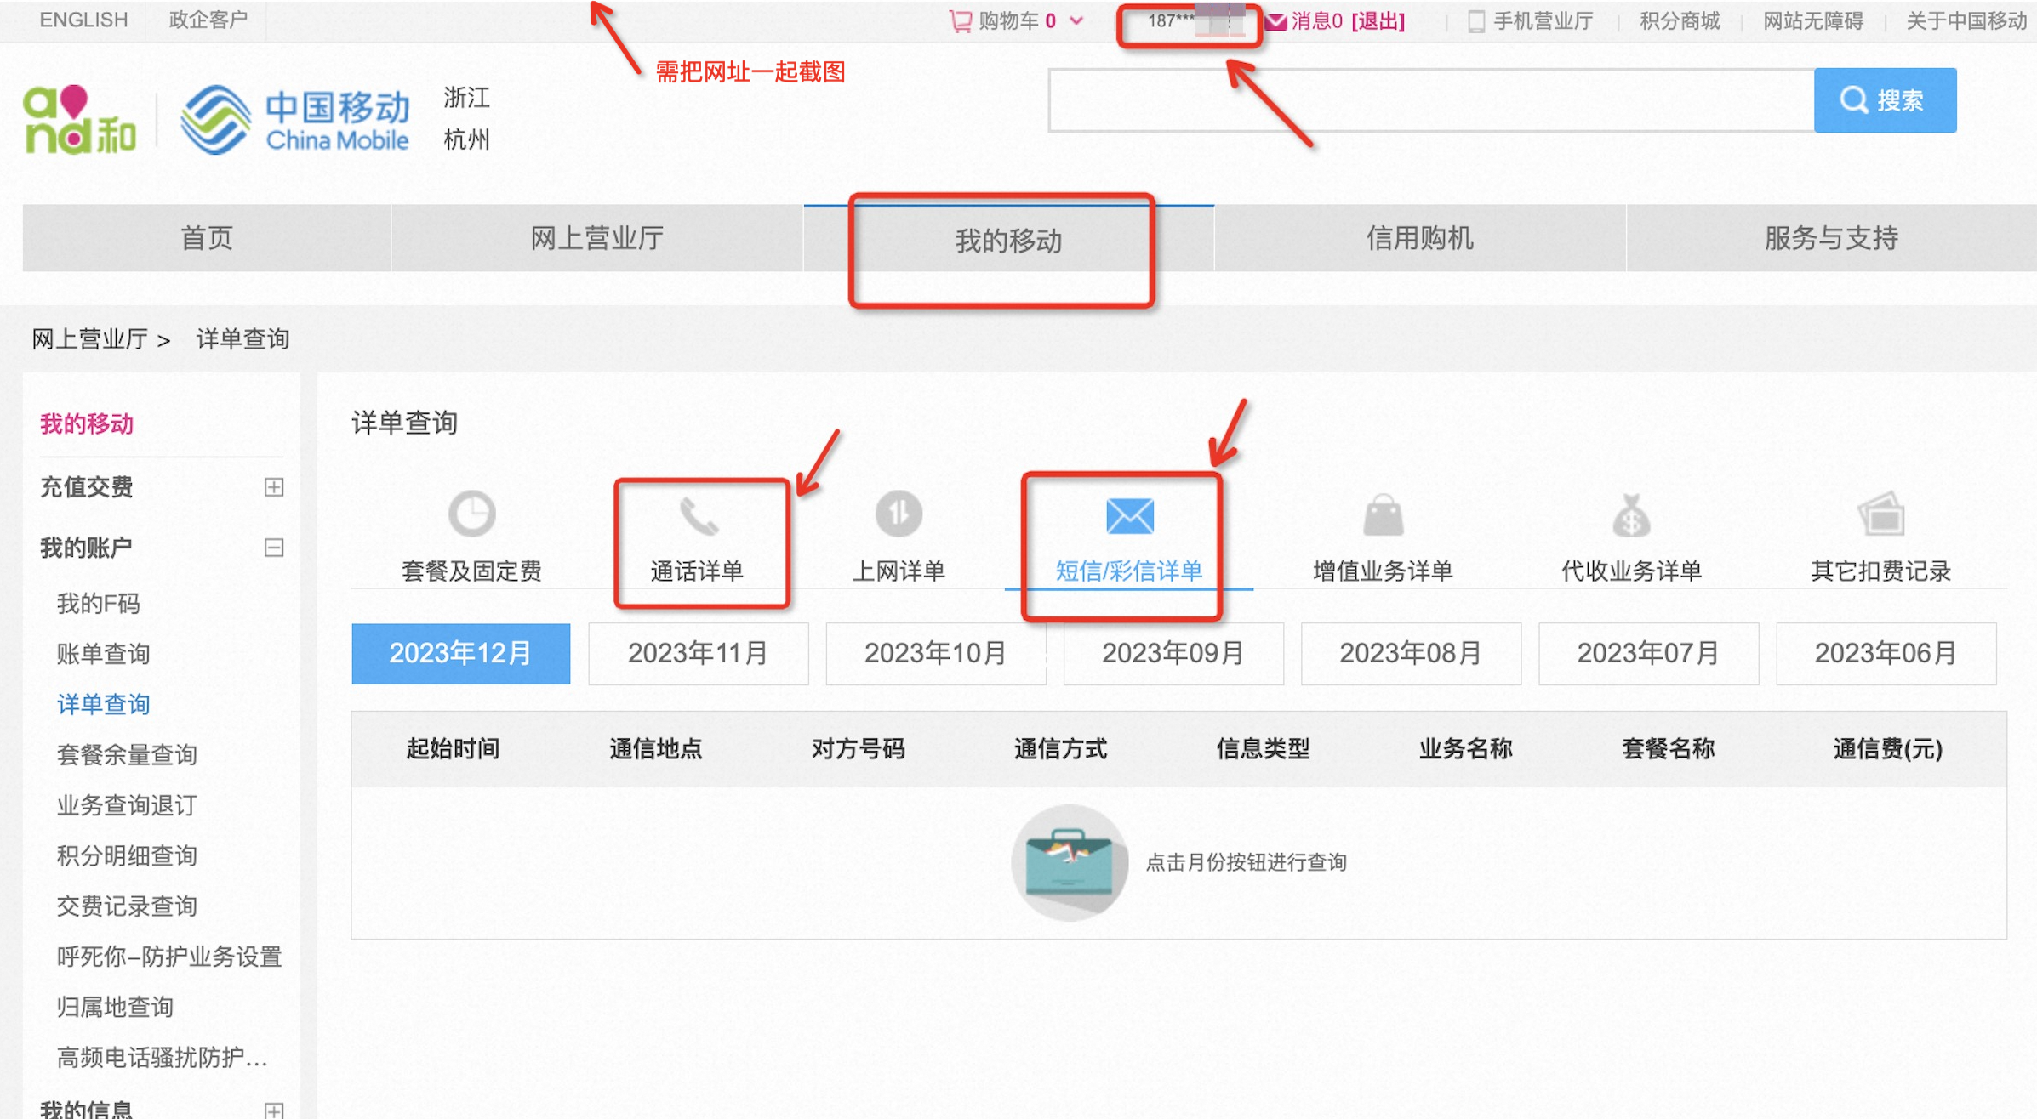Screen dimensions: 2037x1119
Task: Expand the 充值交费 sidebar section
Action: click(x=273, y=487)
